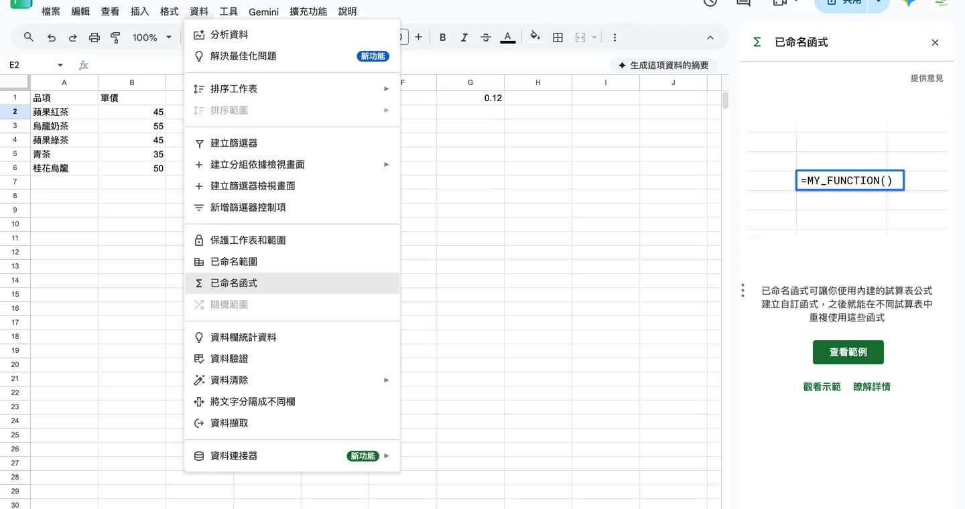Follow the 瞭解詳情 link

[871, 386]
